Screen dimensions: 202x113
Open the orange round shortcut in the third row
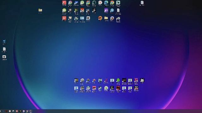[100, 18]
